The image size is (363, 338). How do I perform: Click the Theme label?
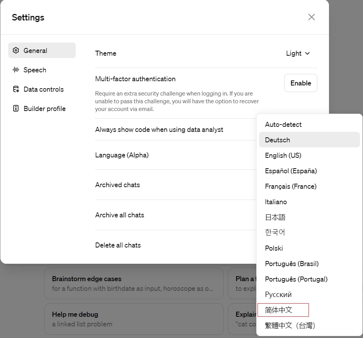pos(106,53)
